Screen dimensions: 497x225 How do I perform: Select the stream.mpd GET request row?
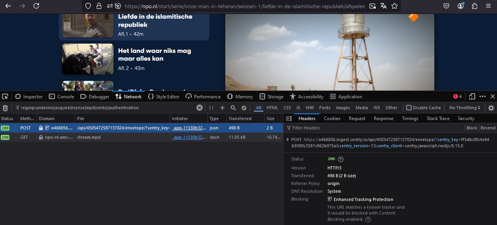coord(141,137)
